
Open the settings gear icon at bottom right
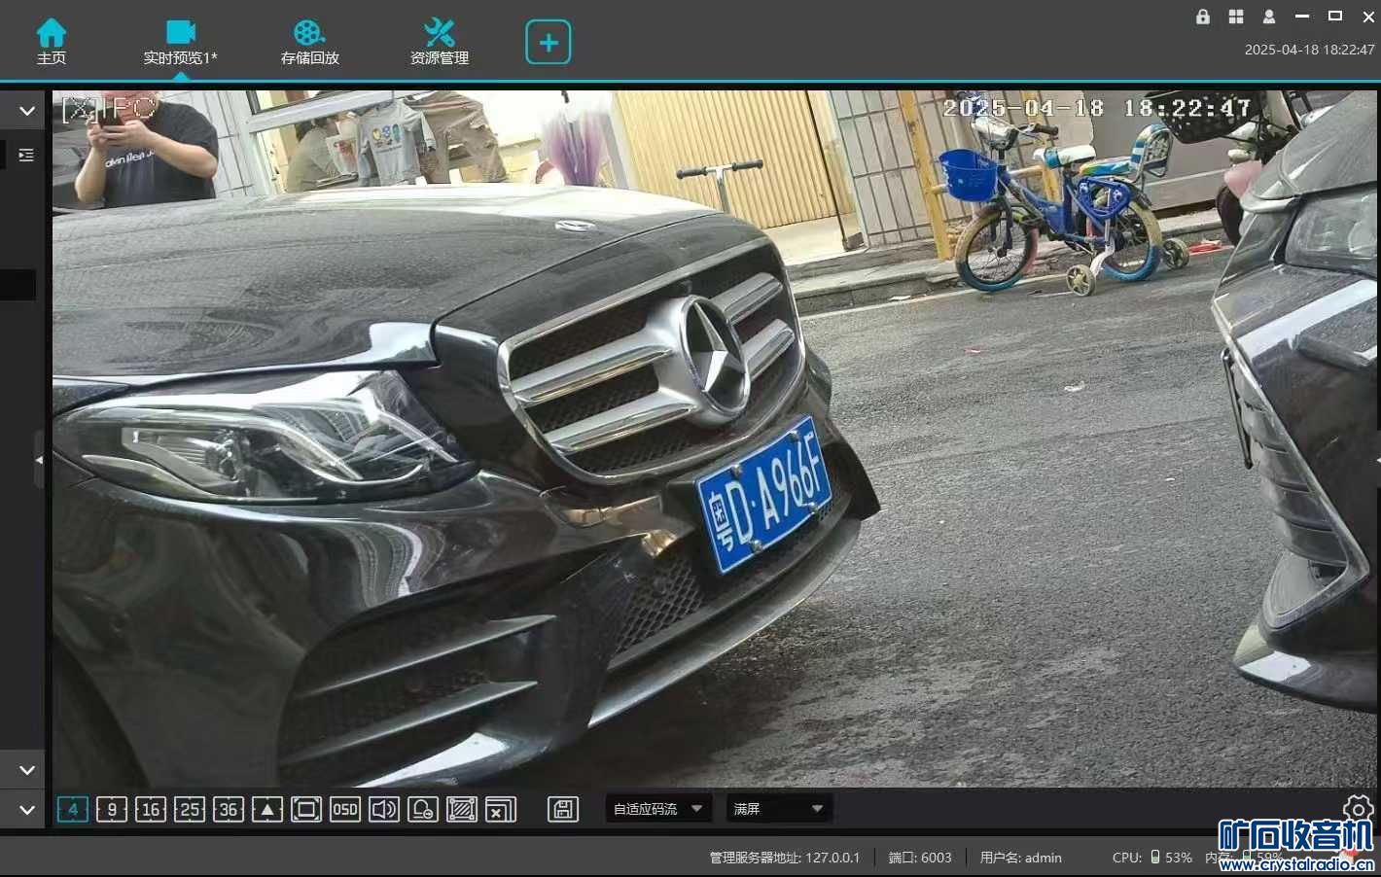tap(1358, 808)
